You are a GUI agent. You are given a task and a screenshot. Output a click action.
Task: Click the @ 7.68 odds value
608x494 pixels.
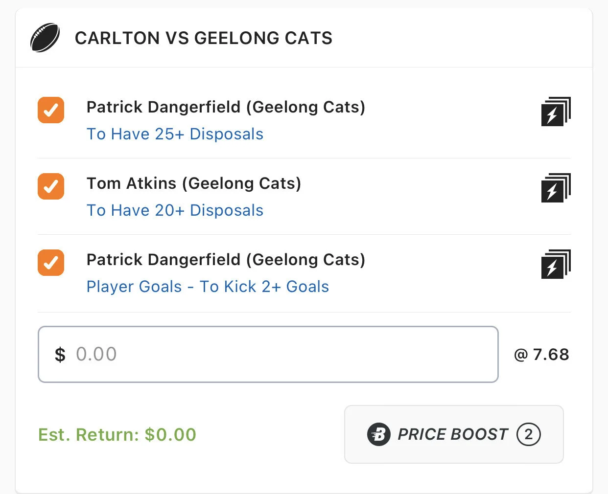541,355
